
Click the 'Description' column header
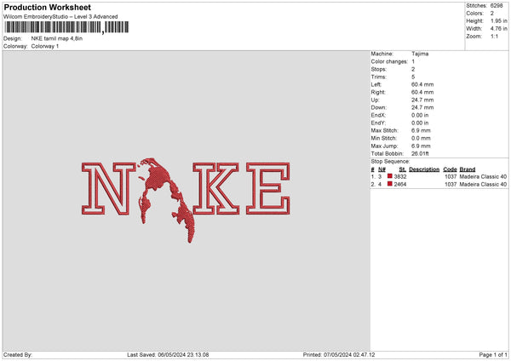pyautogui.click(x=424, y=169)
